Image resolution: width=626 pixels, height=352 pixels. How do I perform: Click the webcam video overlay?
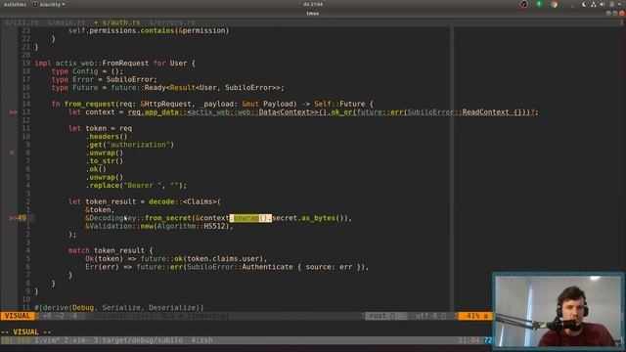pos(559,310)
